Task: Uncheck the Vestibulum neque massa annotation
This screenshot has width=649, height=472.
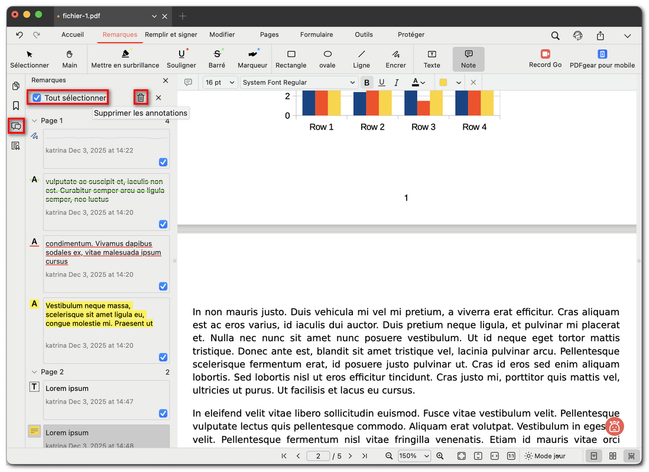Action: pos(163,357)
